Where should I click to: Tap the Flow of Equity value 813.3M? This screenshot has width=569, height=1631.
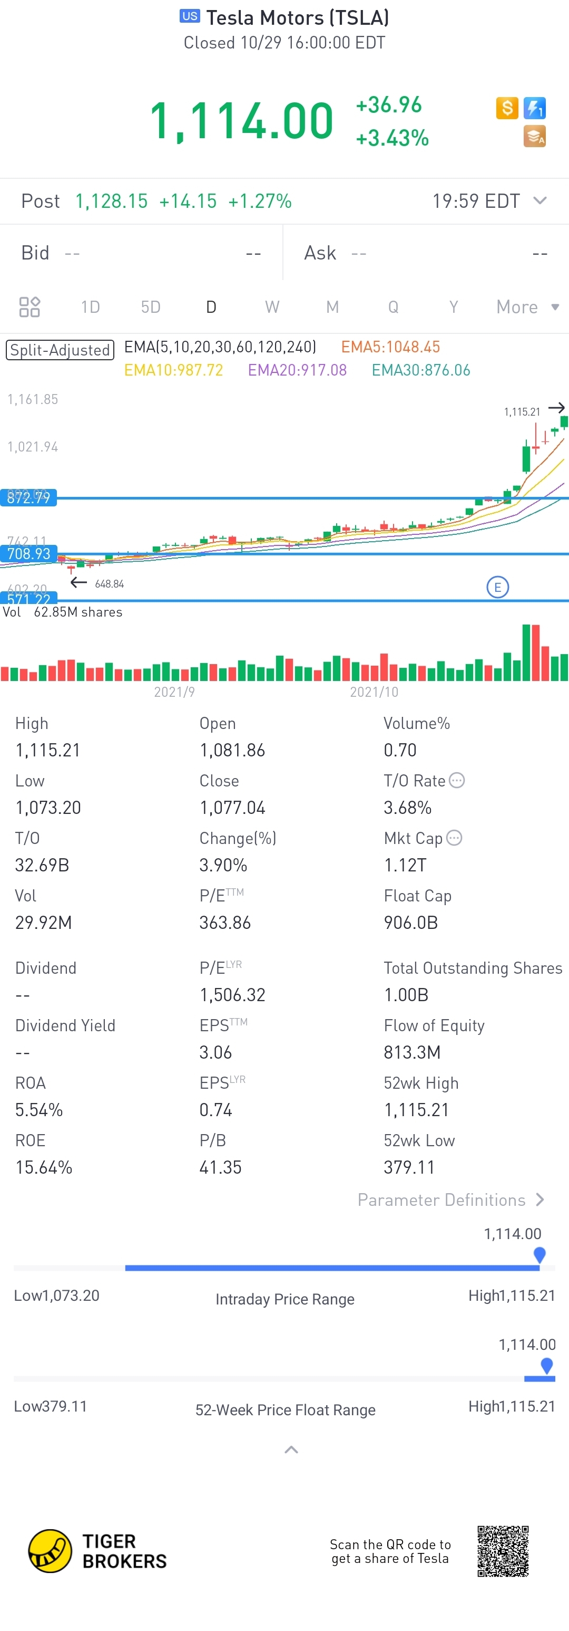pyautogui.click(x=412, y=1052)
